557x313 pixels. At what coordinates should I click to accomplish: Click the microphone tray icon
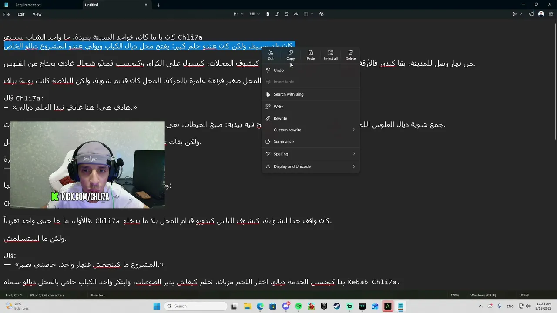pos(499,306)
